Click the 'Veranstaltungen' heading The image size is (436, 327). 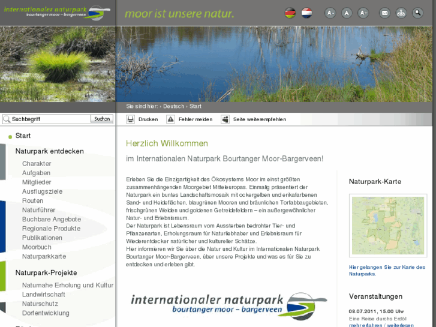[x=375, y=296]
